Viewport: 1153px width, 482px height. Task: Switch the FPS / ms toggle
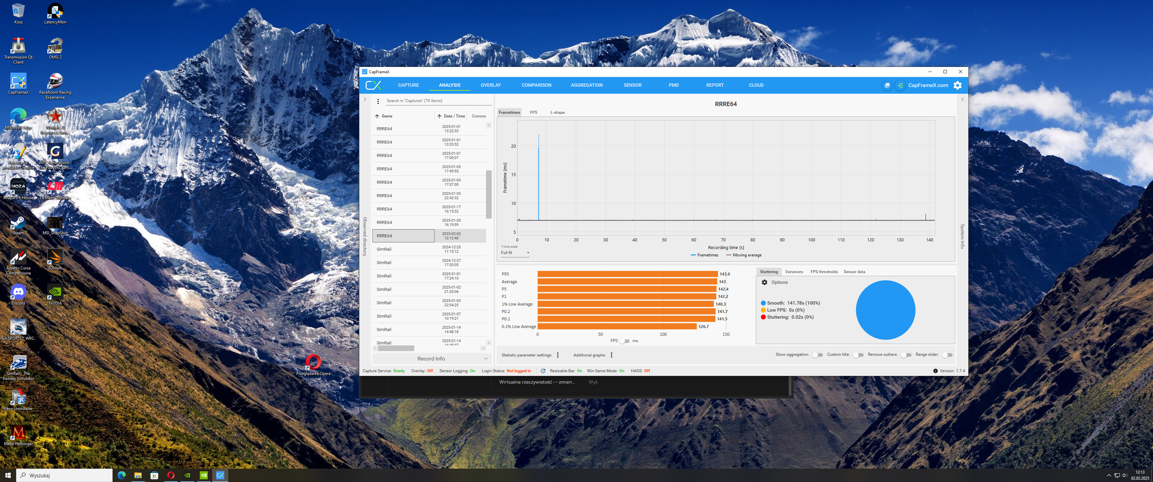coord(624,341)
